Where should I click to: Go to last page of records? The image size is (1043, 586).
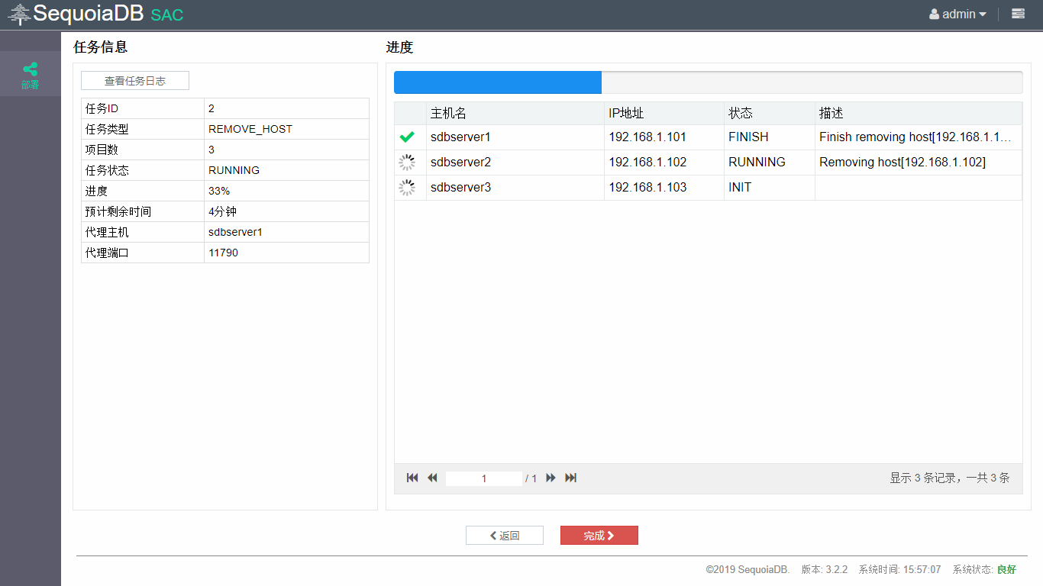(x=570, y=478)
